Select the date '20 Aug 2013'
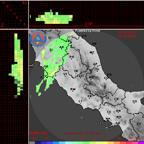Viewport: 144px width, 144px height. click(127, 32)
